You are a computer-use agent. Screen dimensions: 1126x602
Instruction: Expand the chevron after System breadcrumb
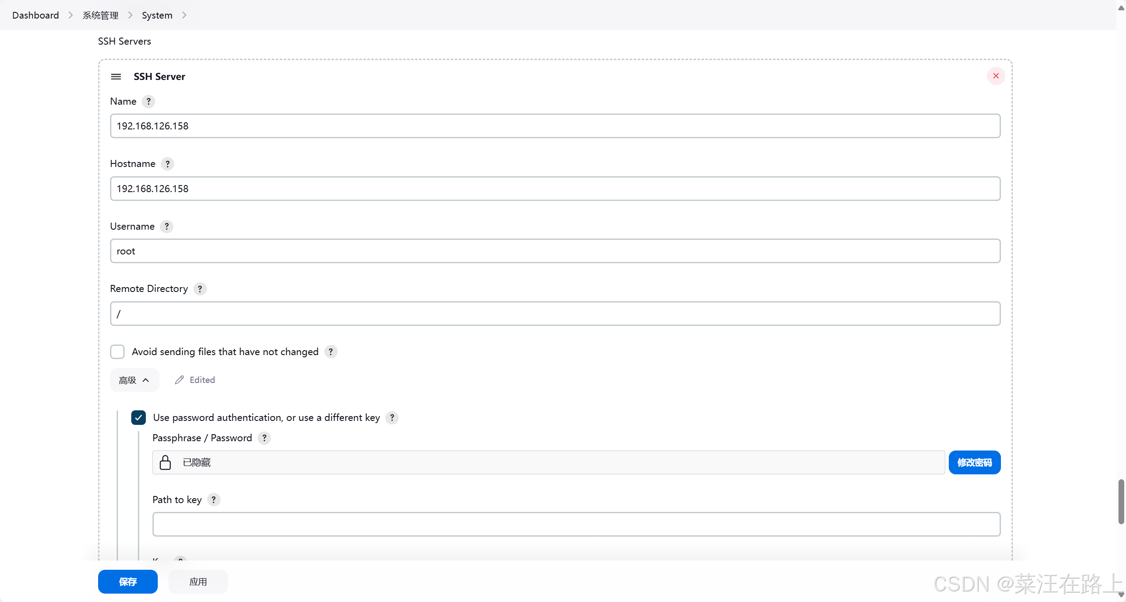[x=184, y=15]
